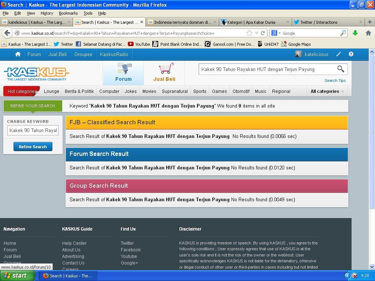375x281 pixels.
Task: Open the Facebook footer link
Action: pyautogui.click(x=131, y=250)
